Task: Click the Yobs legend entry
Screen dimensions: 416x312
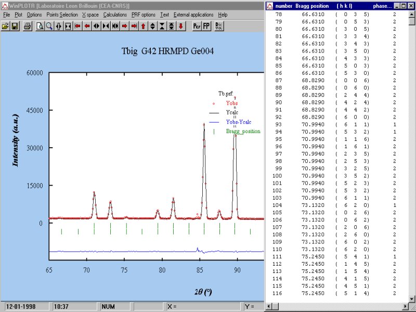Action: (x=232, y=103)
